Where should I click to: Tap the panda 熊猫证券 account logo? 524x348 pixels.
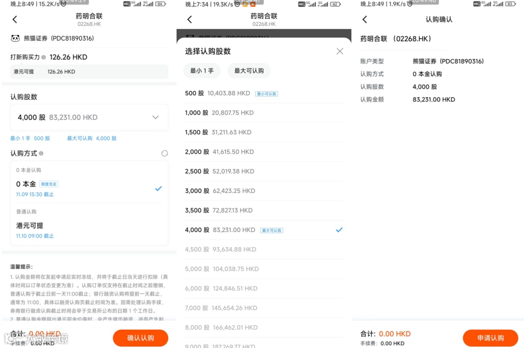(x=15, y=38)
